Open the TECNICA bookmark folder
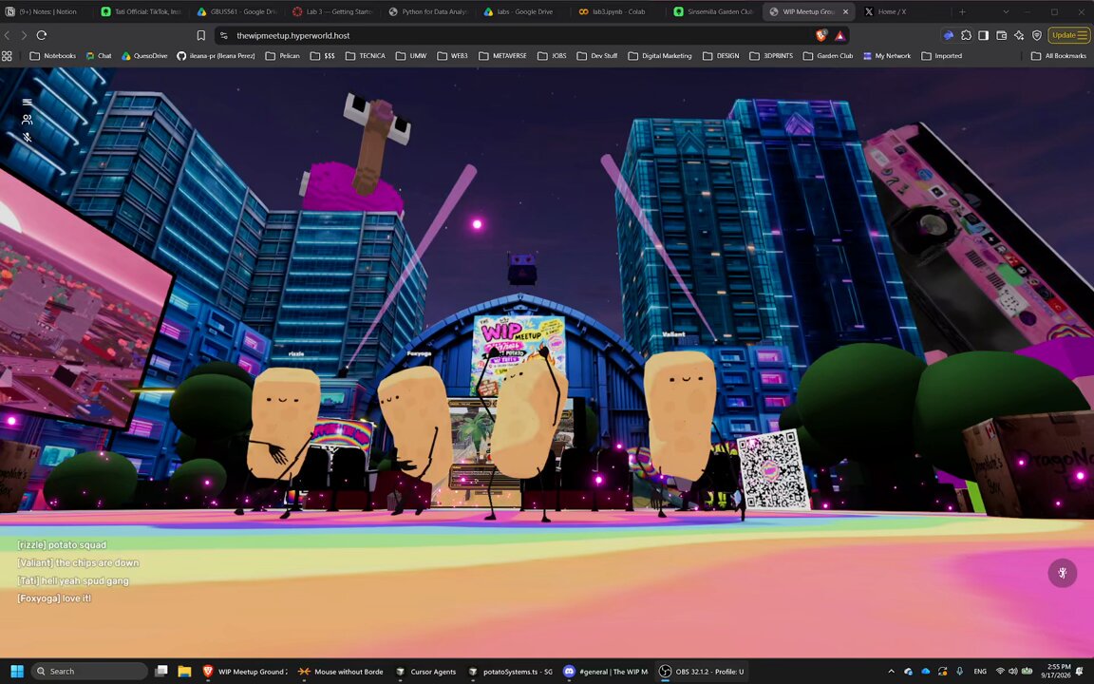 tap(366, 56)
